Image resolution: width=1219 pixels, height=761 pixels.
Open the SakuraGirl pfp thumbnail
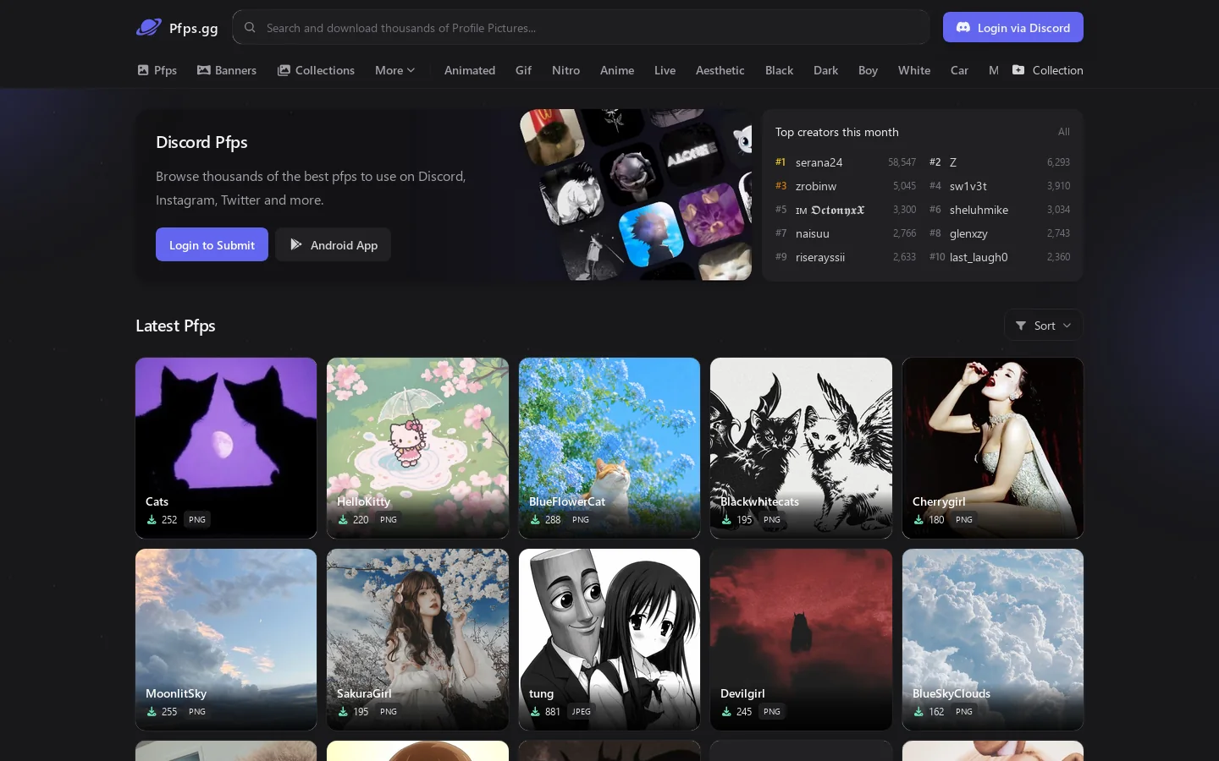click(x=417, y=639)
